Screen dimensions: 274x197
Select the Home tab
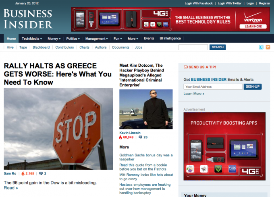11,39
